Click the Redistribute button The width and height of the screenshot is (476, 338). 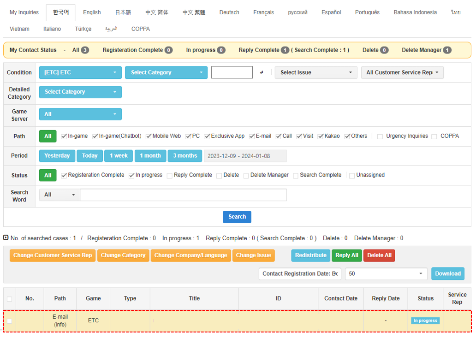click(x=310, y=255)
